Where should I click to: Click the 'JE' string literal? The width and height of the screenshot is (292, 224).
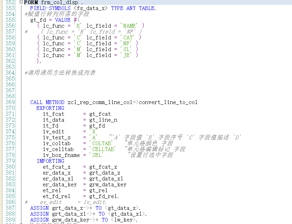(126, 55)
